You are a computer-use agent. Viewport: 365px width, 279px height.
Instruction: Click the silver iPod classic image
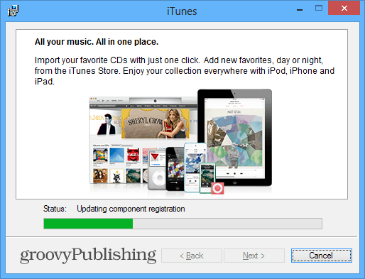[158, 169]
